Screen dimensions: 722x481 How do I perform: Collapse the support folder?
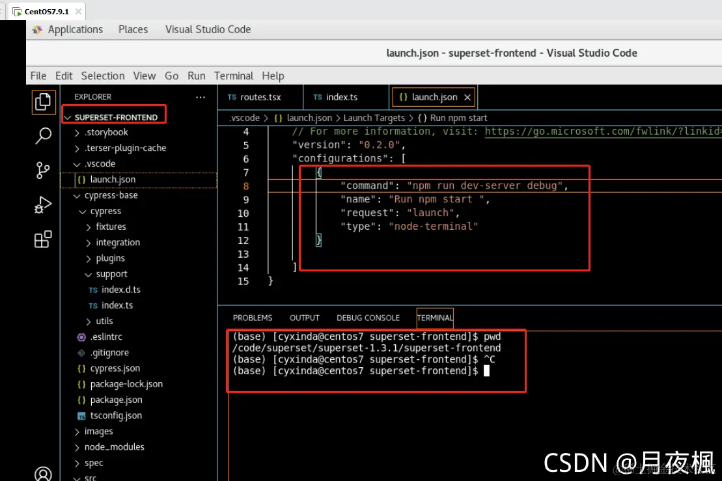pyautogui.click(x=89, y=275)
